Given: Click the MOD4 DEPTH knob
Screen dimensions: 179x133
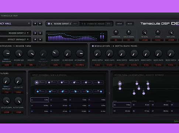Looking at the screenshot, I should (x=171, y=54).
